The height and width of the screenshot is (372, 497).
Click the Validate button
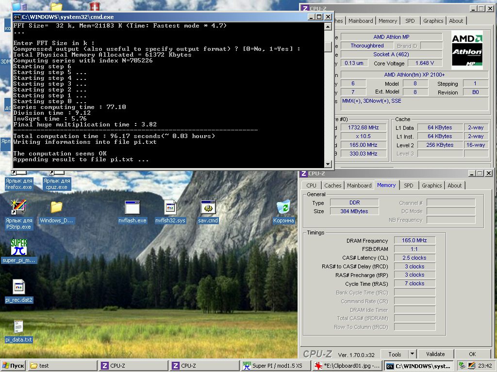click(x=435, y=354)
